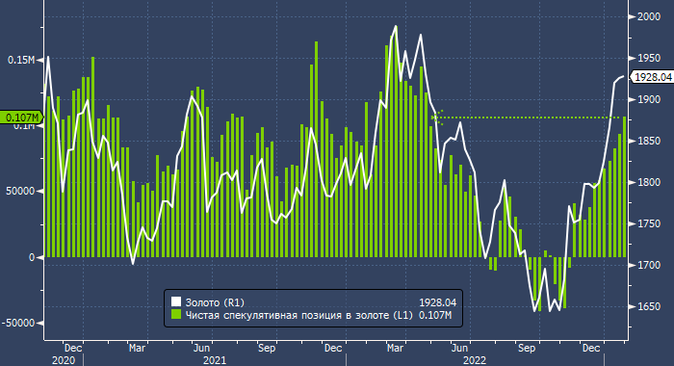Click the 2020 year label on time axis

[x=64, y=360]
